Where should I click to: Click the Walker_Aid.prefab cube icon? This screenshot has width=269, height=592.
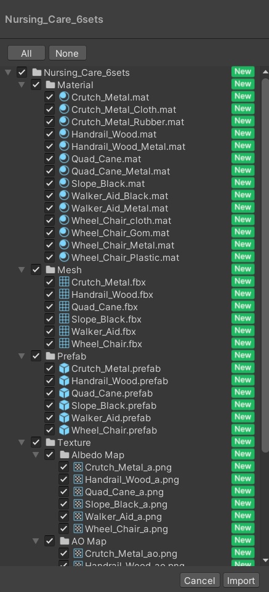65,417
